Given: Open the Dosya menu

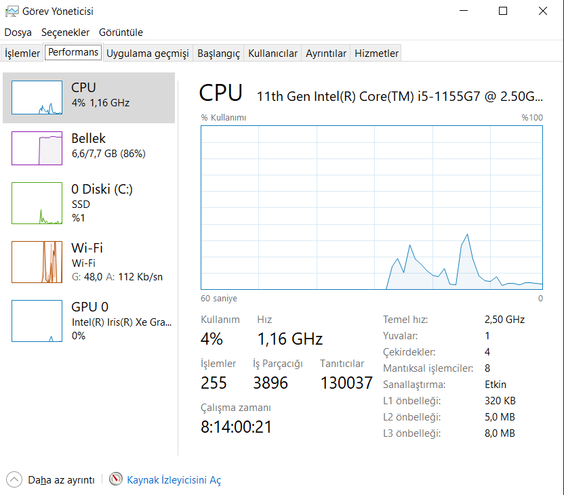Looking at the screenshot, I should (18, 33).
